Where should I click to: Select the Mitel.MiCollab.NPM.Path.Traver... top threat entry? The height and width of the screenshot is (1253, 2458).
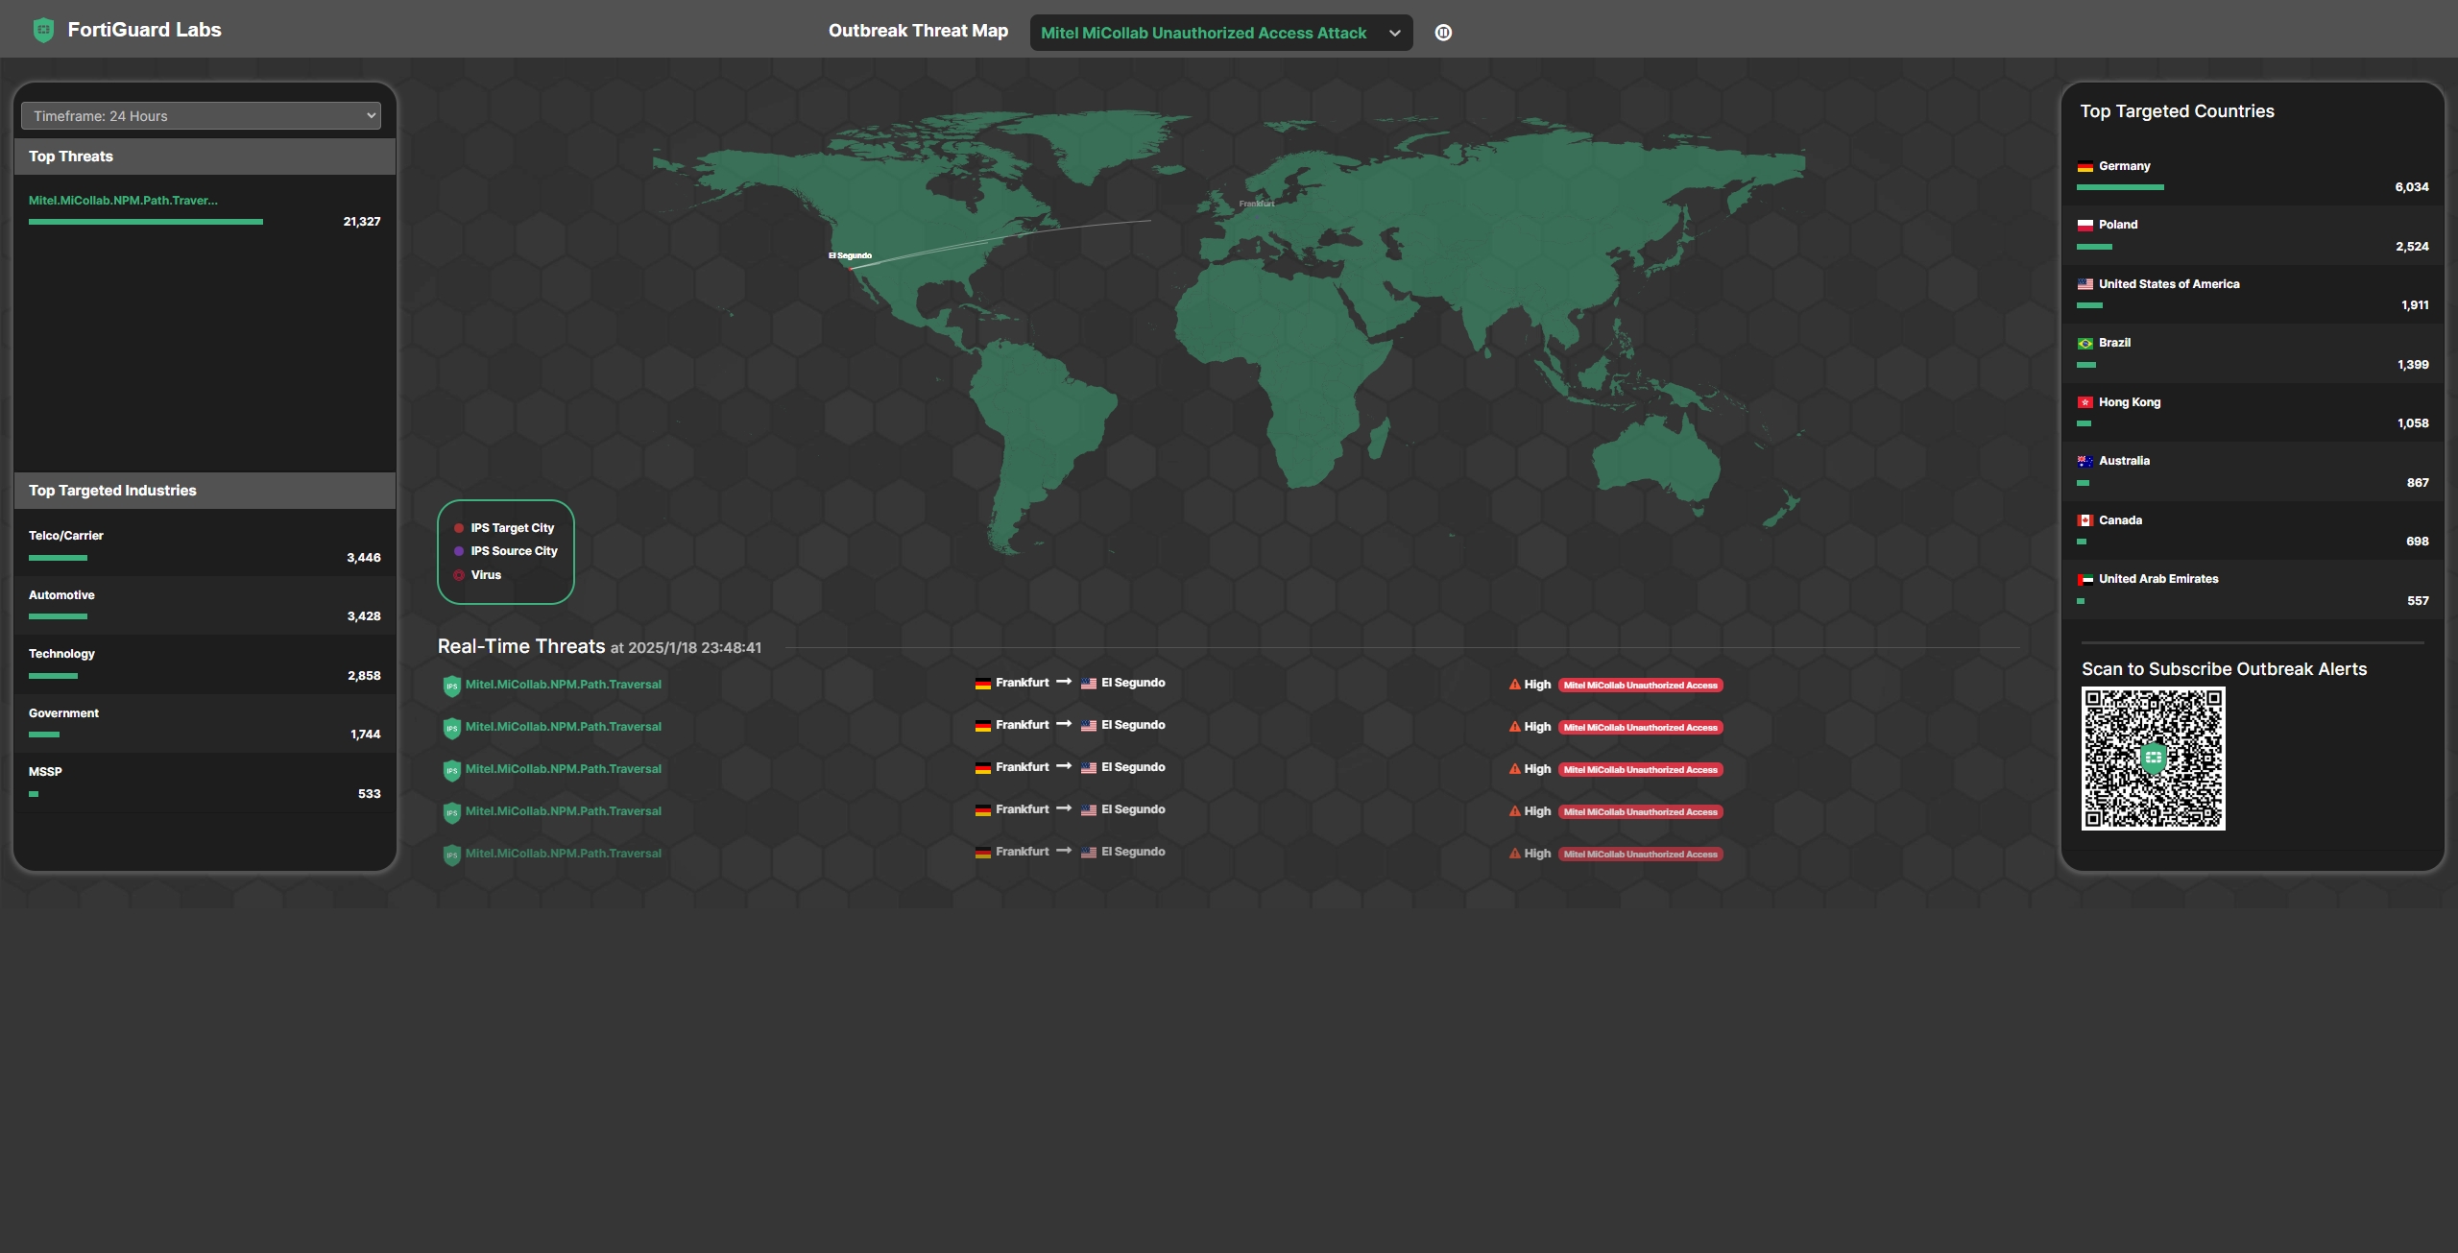(x=123, y=201)
